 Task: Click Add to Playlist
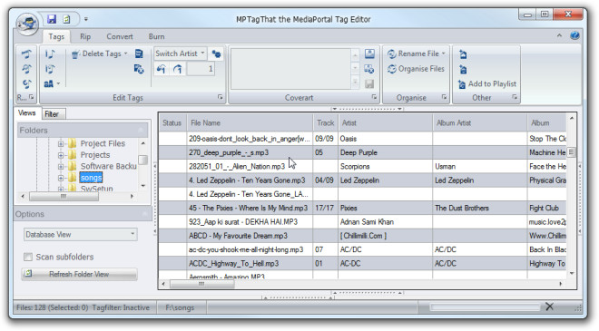(x=487, y=84)
